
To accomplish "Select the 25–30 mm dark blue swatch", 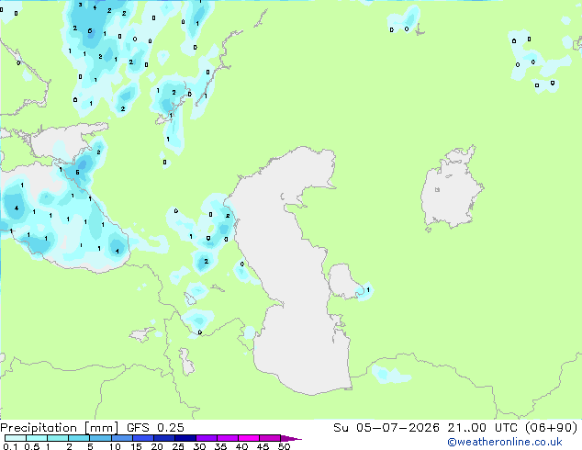I will tap(185, 438).
